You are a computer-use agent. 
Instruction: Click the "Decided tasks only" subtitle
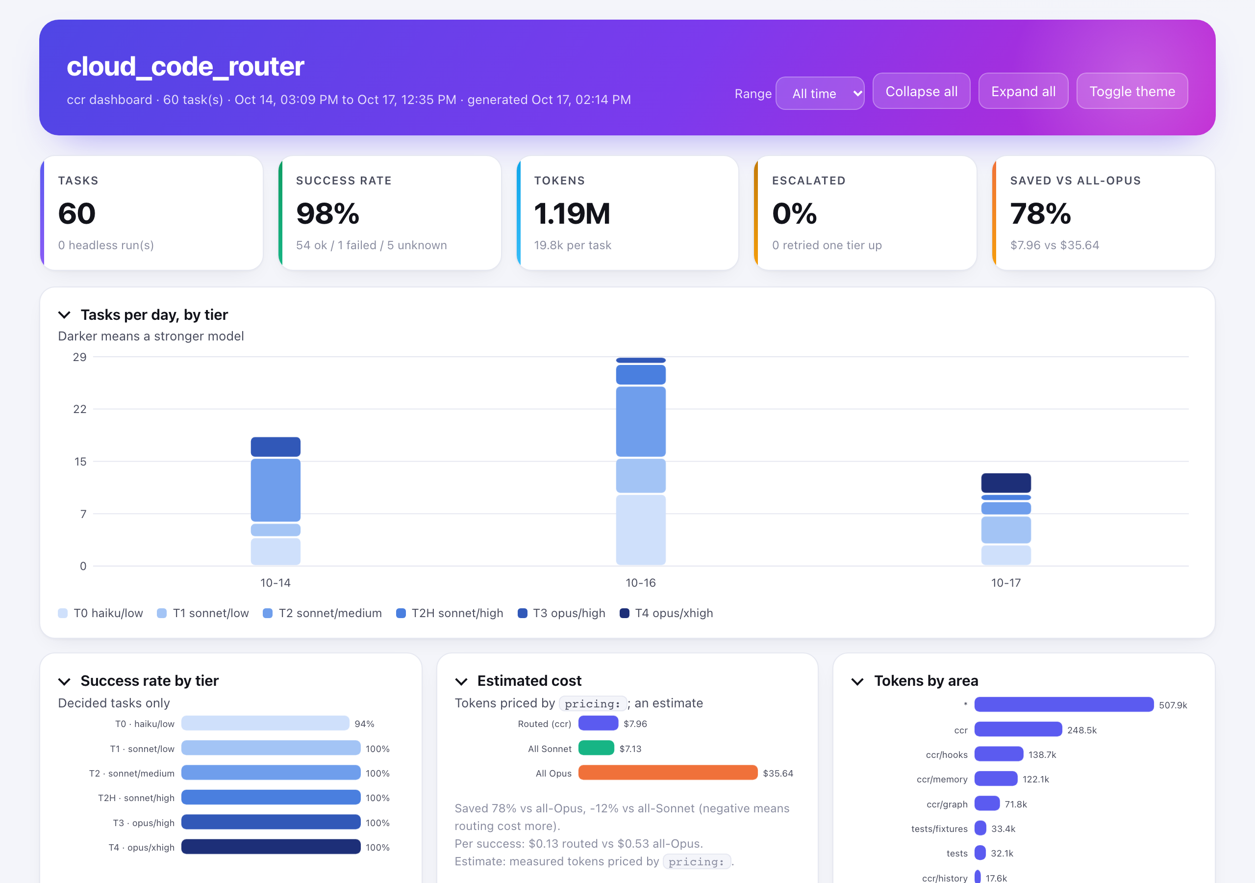click(x=114, y=703)
